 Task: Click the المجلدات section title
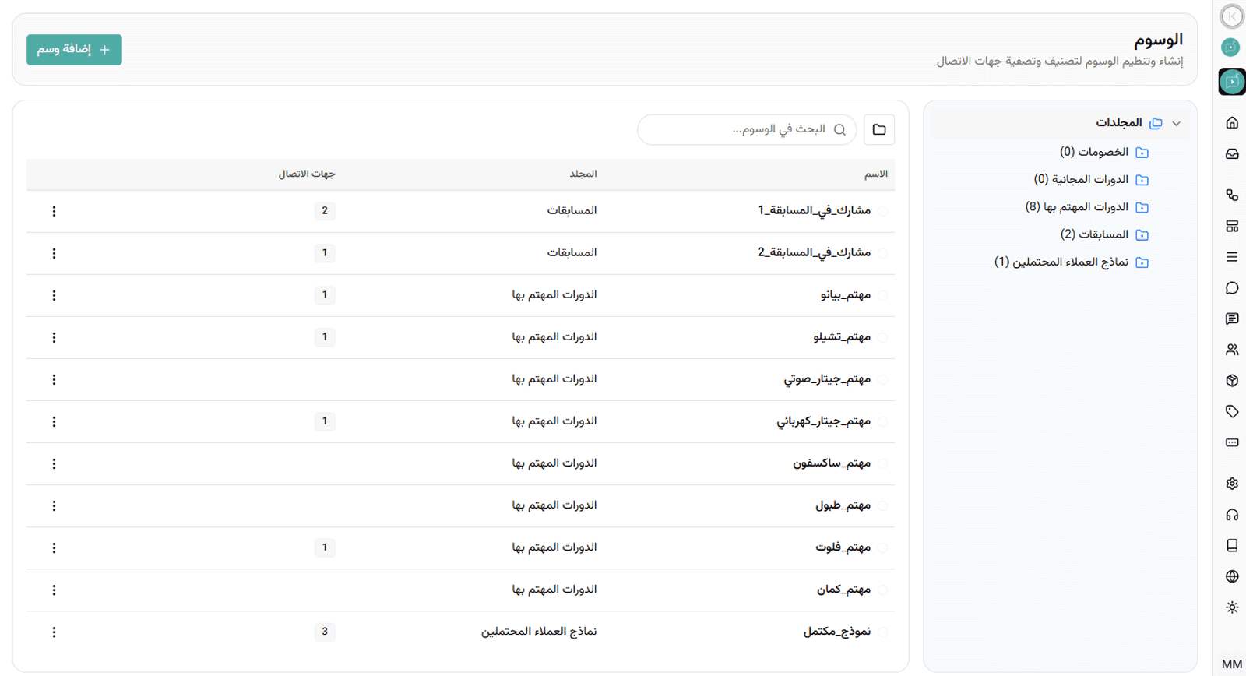click(1119, 122)
